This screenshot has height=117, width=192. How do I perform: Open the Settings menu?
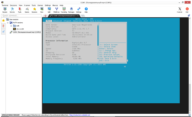48,5
